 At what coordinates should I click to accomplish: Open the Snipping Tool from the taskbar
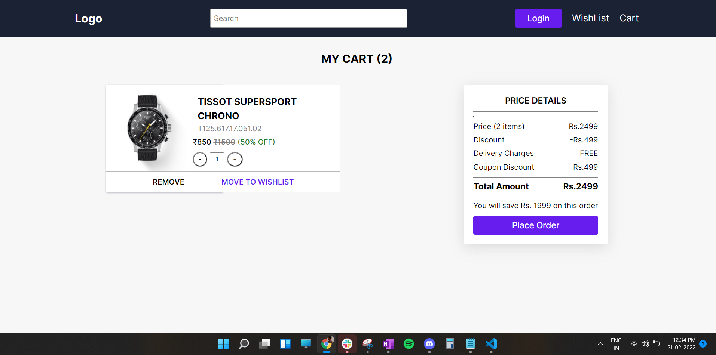click(x=367, y=344)
